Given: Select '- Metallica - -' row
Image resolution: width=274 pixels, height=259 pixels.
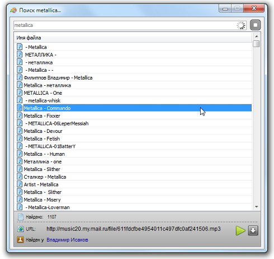Looking at the screenshot, I should pyautogui.click(x=133, y=70).
